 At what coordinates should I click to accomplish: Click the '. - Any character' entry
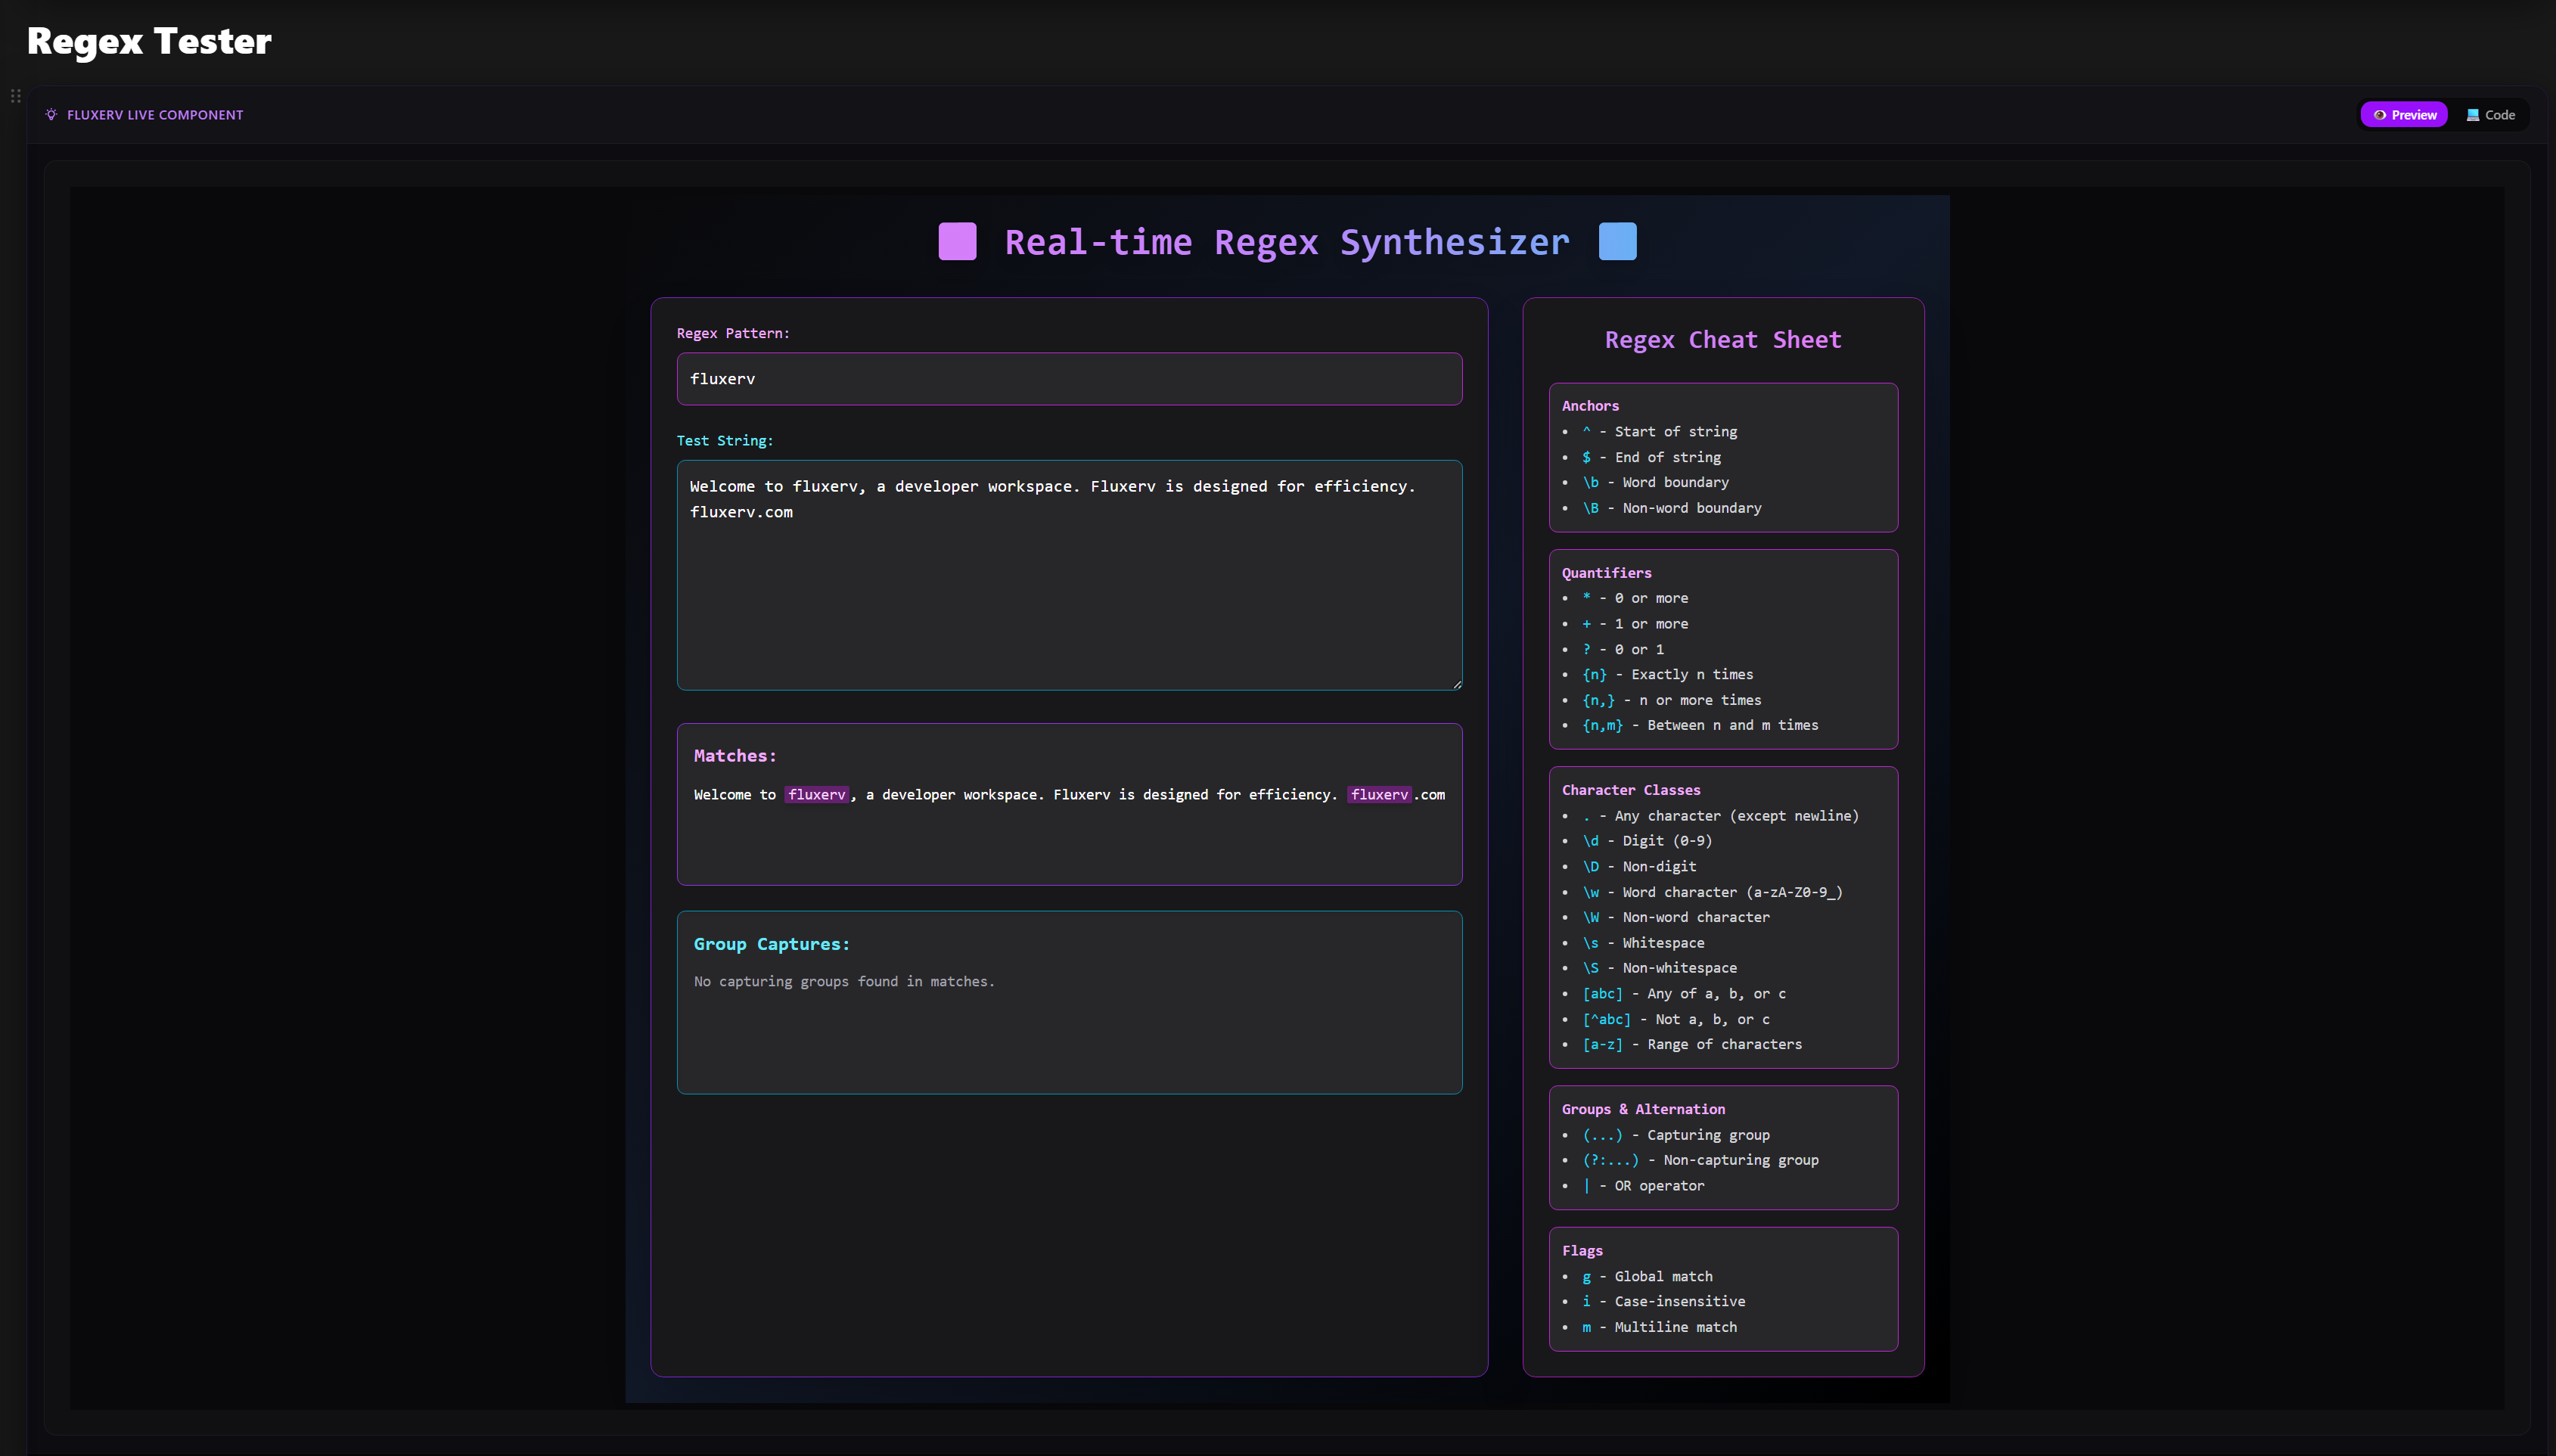(1721, 816)
